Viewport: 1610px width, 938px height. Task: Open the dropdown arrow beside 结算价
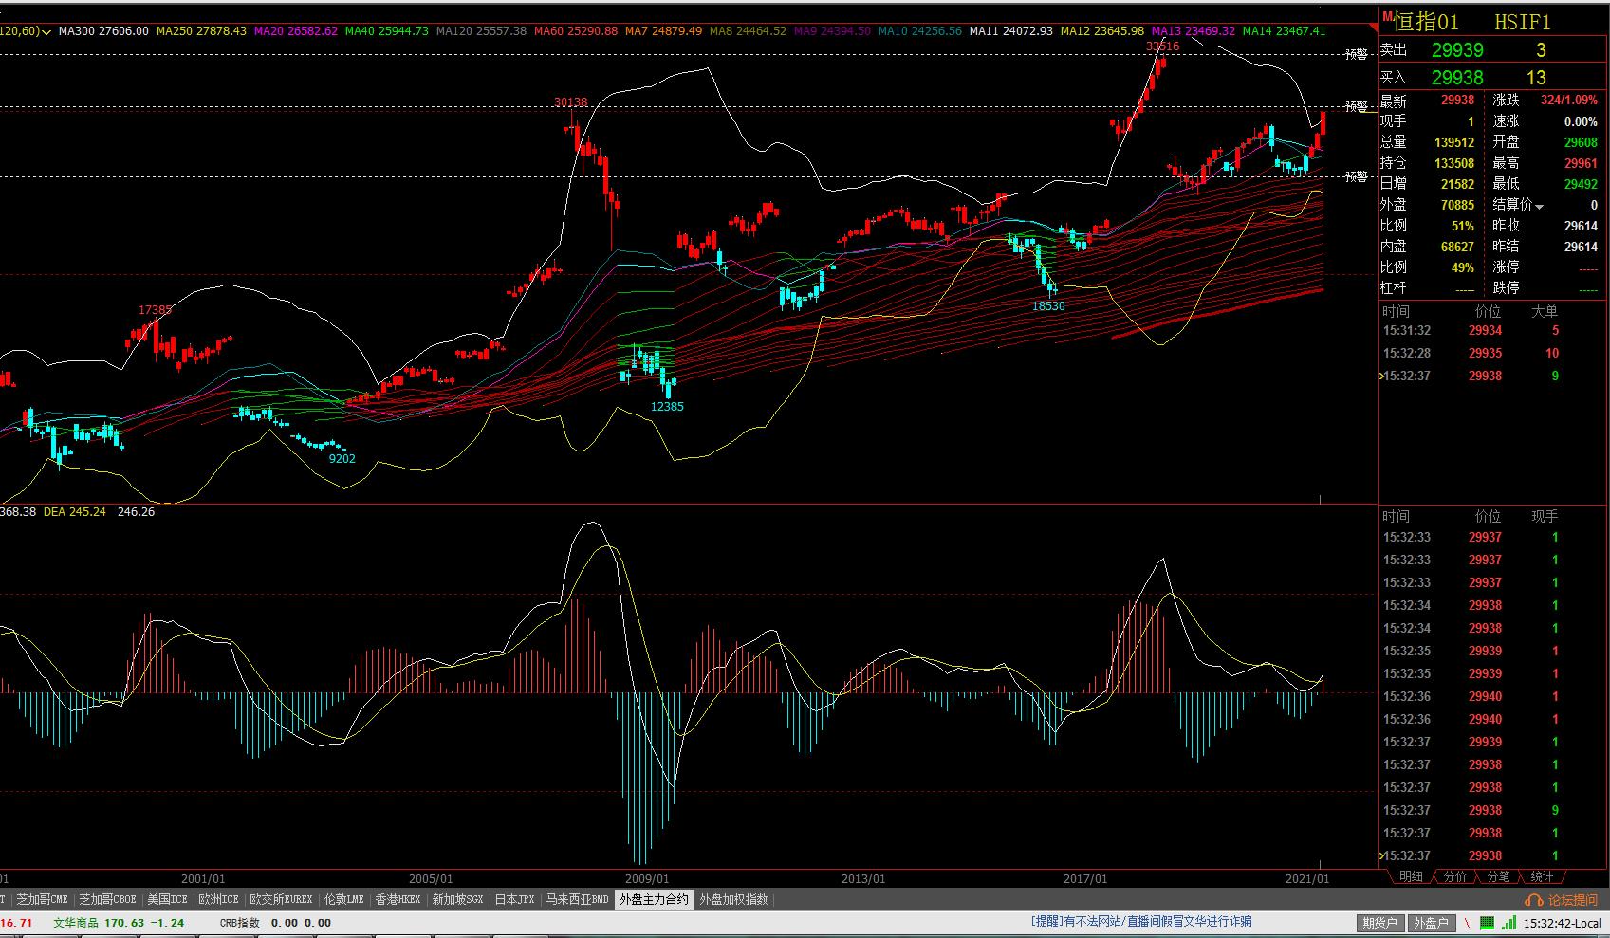coord(1539,206)
